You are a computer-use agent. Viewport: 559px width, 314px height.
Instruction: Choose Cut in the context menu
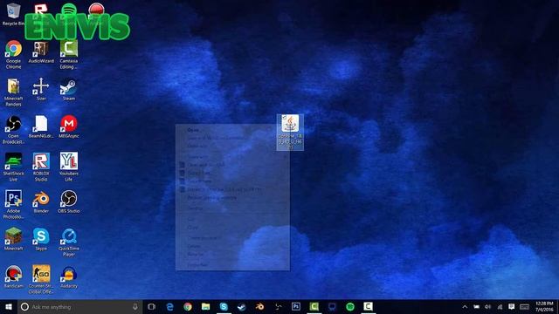coord(190,219)
